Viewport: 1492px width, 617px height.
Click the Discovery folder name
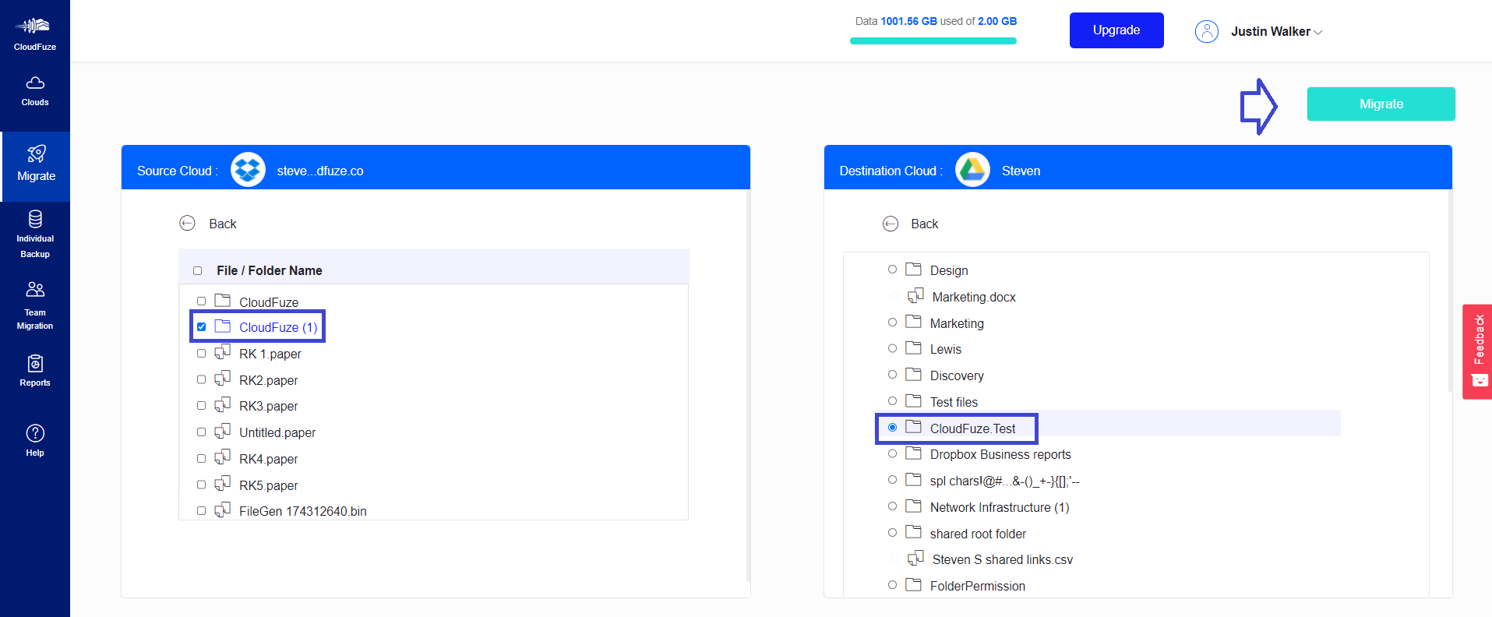point(957,375)
